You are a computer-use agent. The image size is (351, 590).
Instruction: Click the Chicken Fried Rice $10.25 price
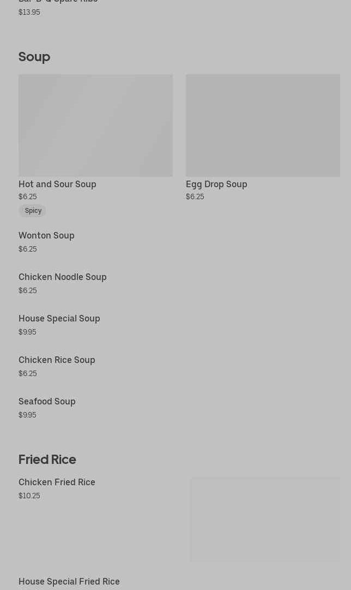[x=29, y=496]
